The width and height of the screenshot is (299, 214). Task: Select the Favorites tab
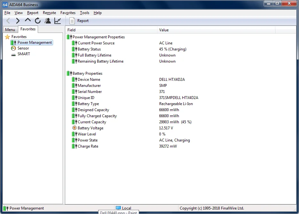click(x=28, y=29)
